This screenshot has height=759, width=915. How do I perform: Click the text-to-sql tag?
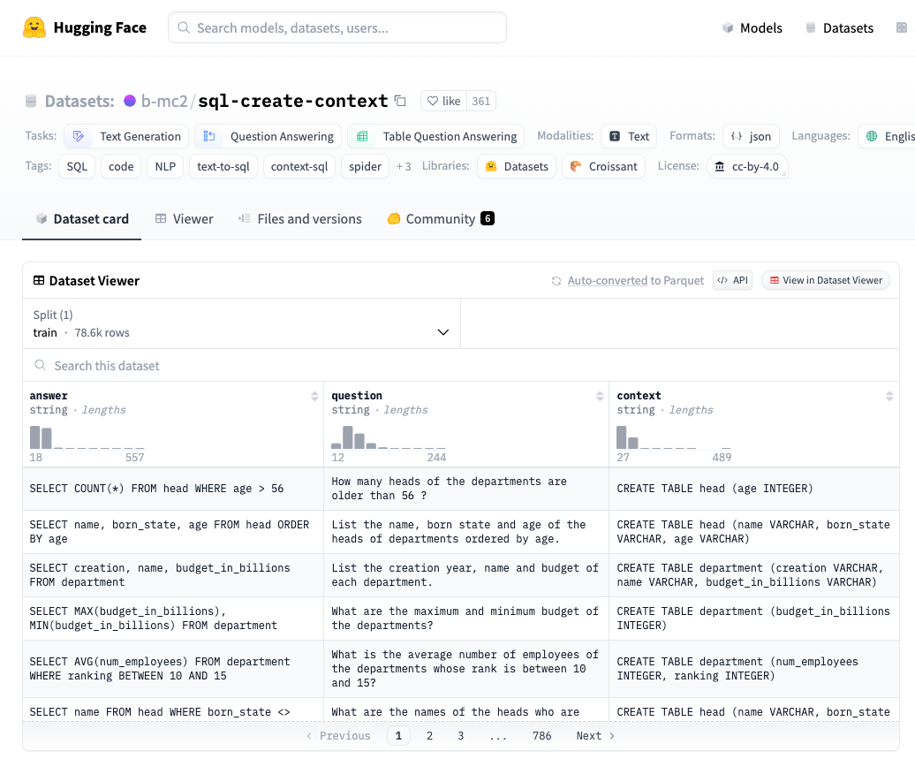coord(223,166)
